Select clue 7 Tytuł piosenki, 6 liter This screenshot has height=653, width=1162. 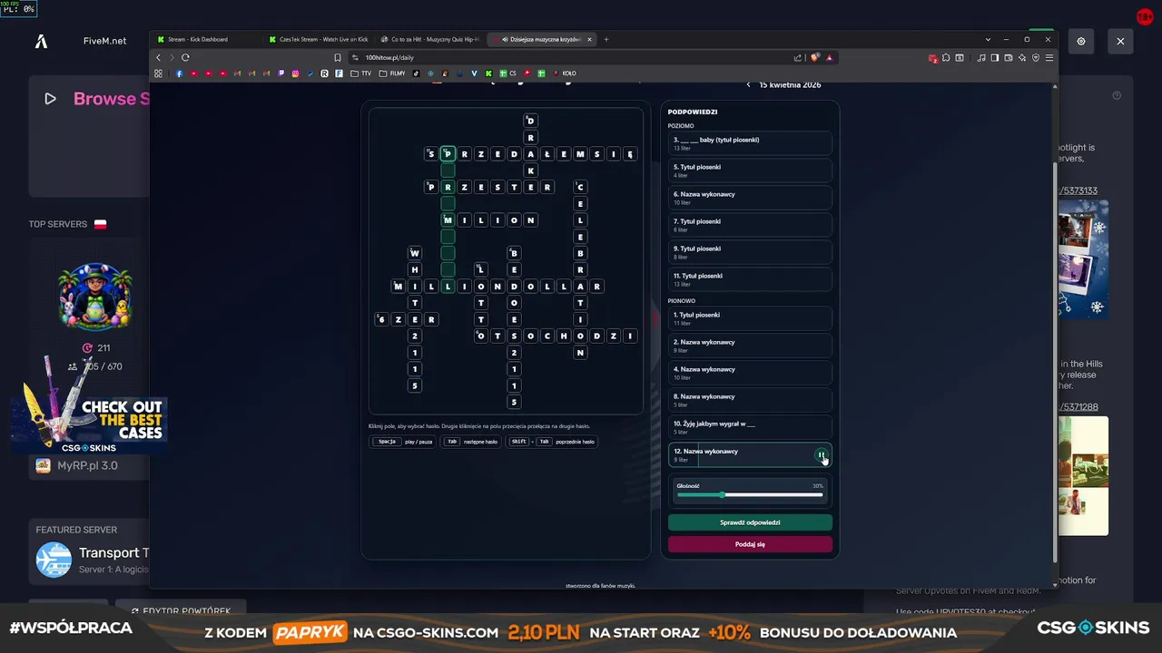click(750, 225)
